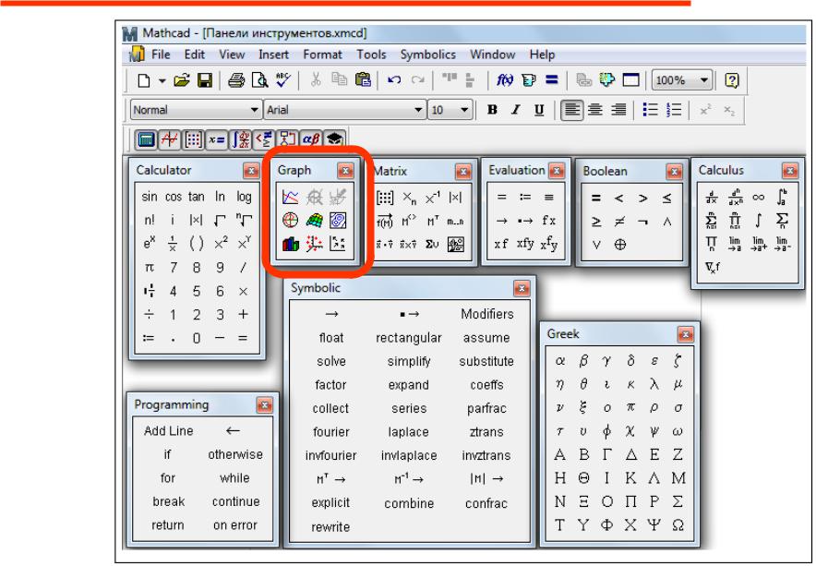The width and height of the screenshot is (816, 566).
Task: Close the Symbolic palette
Action: (x=522, y=288)
